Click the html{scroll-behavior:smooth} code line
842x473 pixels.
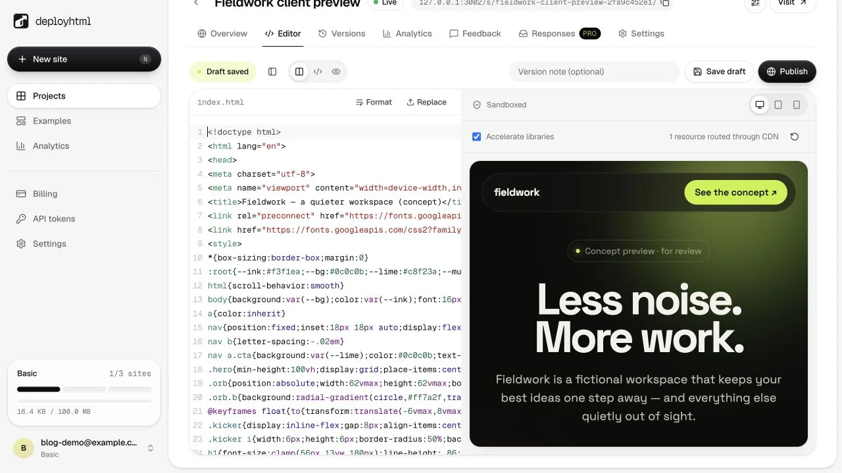click(x=276, y=286)
